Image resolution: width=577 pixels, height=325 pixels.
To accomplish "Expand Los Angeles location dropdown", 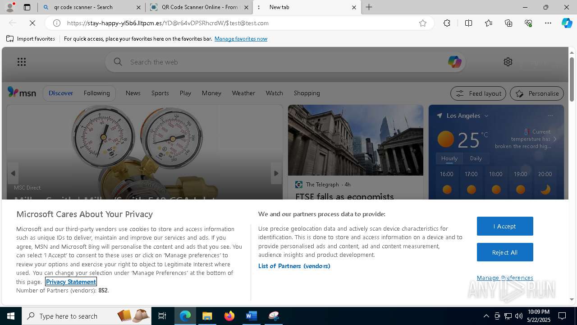I will point(486,116).
